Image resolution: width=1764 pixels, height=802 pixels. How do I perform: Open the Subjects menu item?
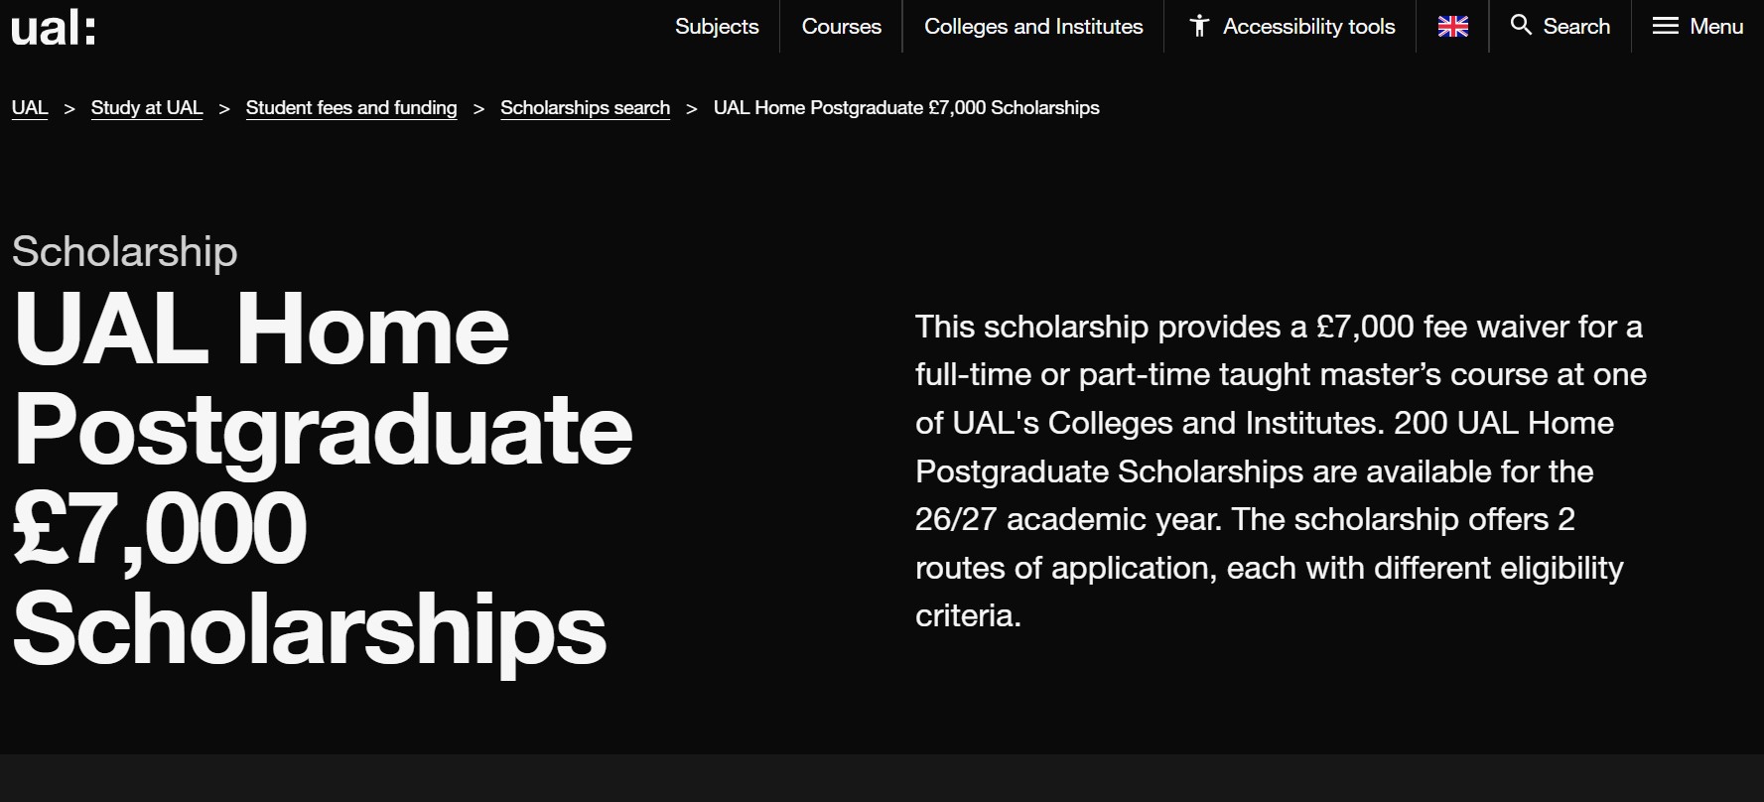(716, 27)
